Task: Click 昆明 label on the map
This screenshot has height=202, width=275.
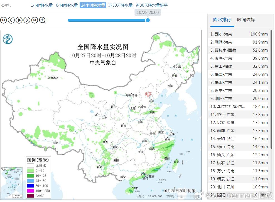Action: [100, 167]
